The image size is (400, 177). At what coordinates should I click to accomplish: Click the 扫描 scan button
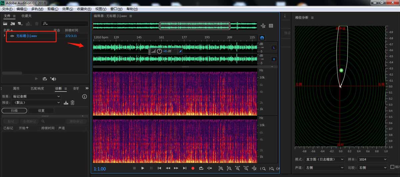(x=14, y=111)
